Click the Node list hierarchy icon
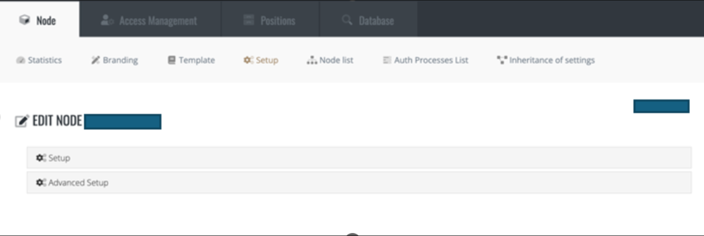The image size is (704, 236). pyautogui.click(x=312, y=60)
